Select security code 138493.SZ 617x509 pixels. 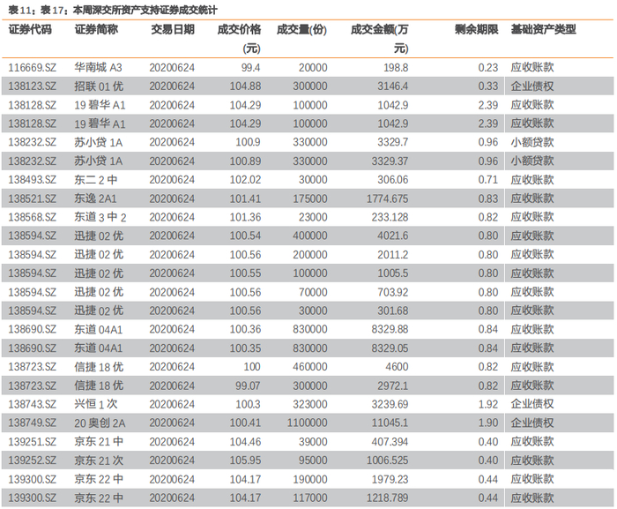point(33,180)
